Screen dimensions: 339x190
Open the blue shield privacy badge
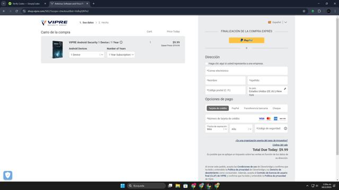pyautogui.click(x=8, y=175)
